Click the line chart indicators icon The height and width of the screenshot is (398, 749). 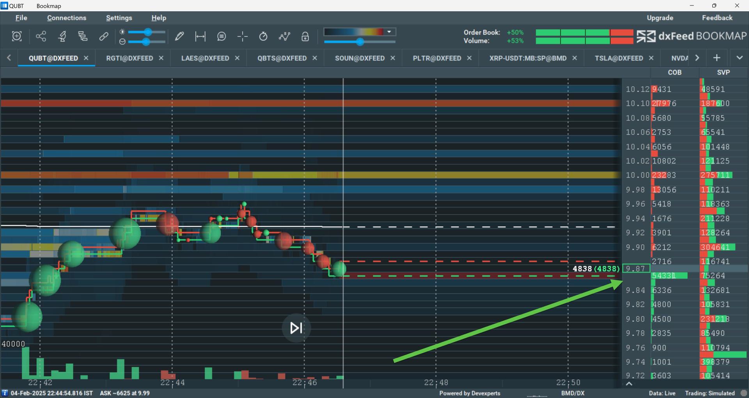pyautogui.click(x=284, y=36)
